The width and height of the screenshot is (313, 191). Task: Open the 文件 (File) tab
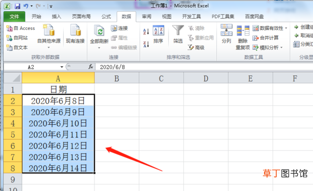click(14, 17)
